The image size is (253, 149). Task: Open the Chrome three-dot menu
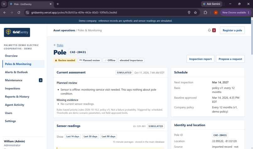point(249,13)
